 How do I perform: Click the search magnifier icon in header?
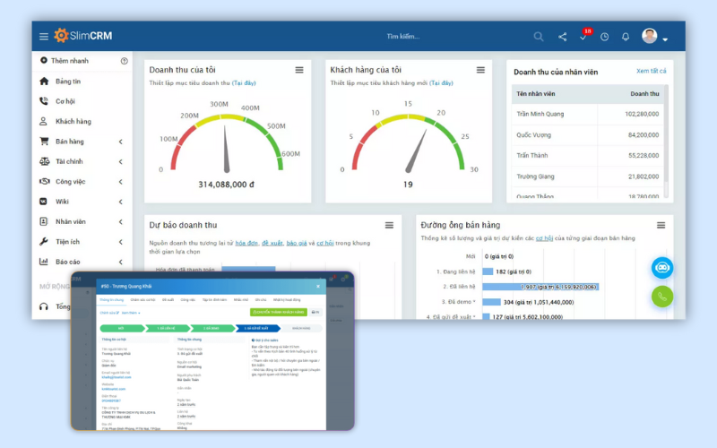539,37
